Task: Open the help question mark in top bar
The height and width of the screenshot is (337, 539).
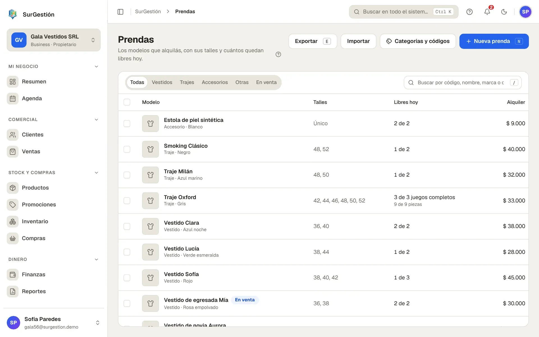Action: 469,12
